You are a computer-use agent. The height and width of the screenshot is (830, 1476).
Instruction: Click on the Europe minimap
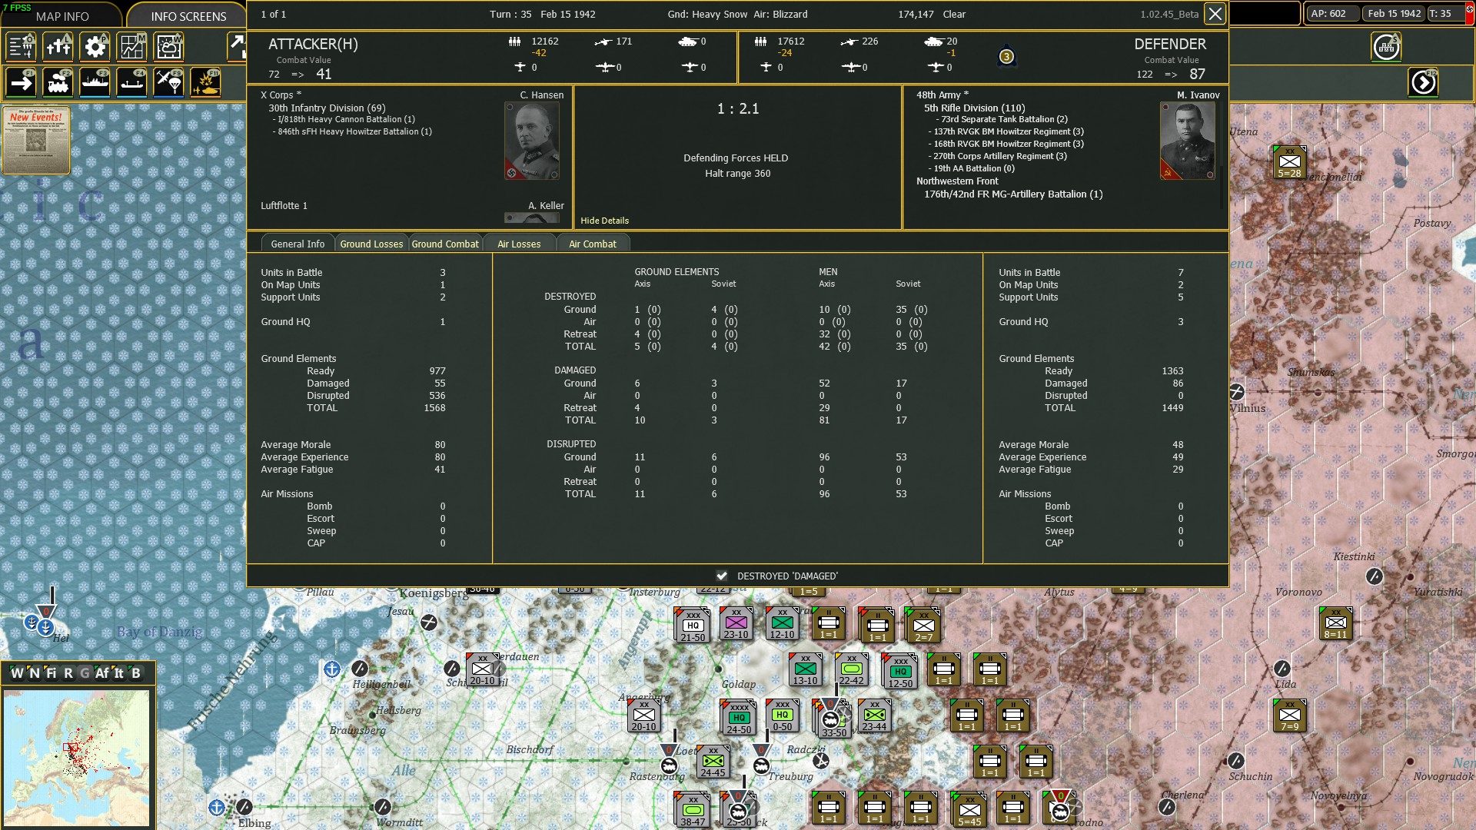[76, 758]
